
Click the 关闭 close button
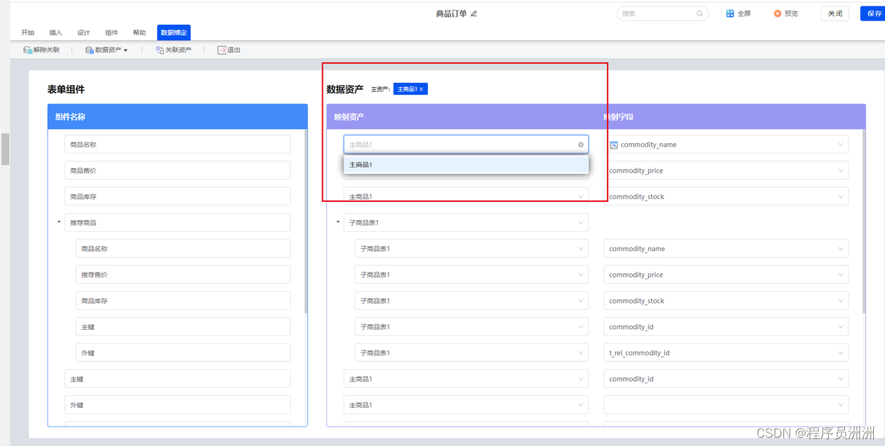[x=835, y=13]
